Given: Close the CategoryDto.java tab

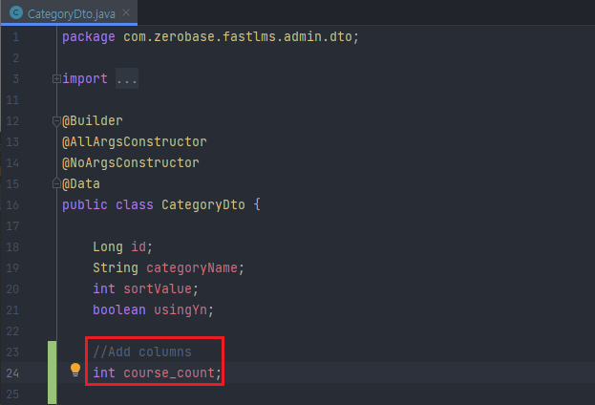Looking at the screenshot, I should [126, 13].
